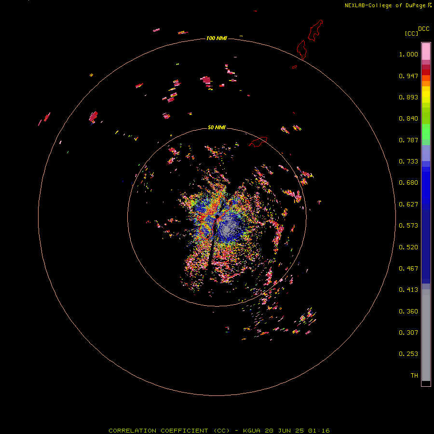This screenshot has width=434, height=434.
Task: Click the 0.733 scale value
Action: (x=408, y=162)
